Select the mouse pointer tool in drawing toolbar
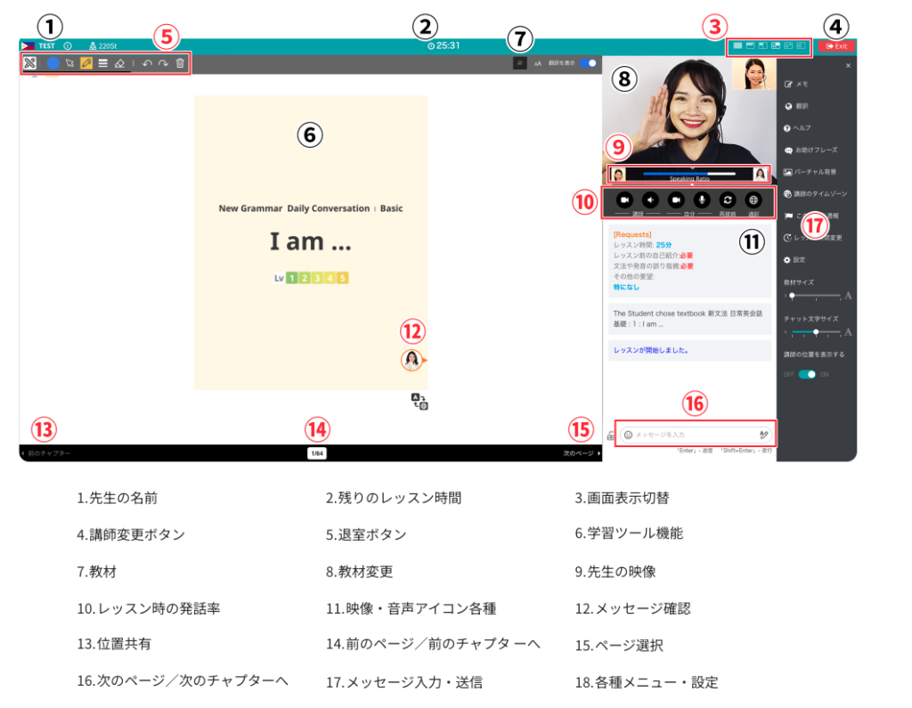Screen dimensions: 912x708 [x=69, y=63]
